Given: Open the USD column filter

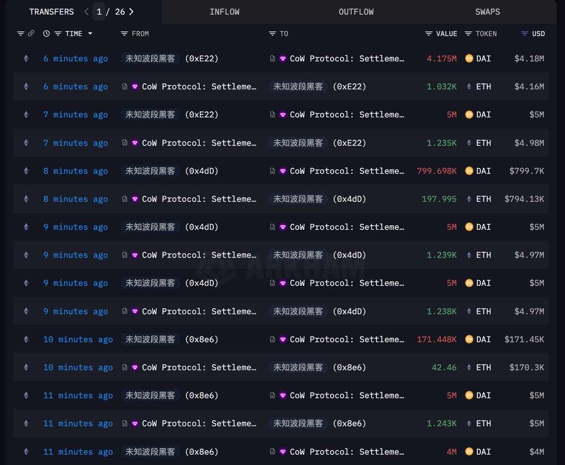Looking at the screenshot, I should pos(525,33).
